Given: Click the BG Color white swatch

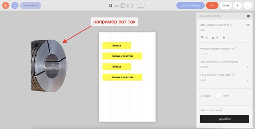Looking at the screenshot, I should pos(219,96).
